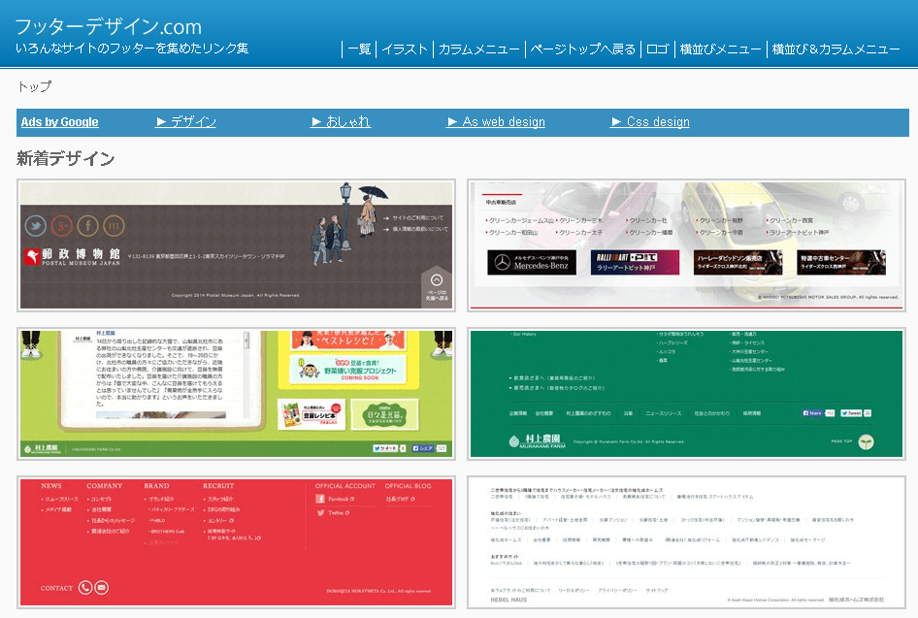The height and width of the screenshot is (618, 918).
Task: Click the Tweet button in the green footer
Action: pyautogui.click(x=850, y=413)
